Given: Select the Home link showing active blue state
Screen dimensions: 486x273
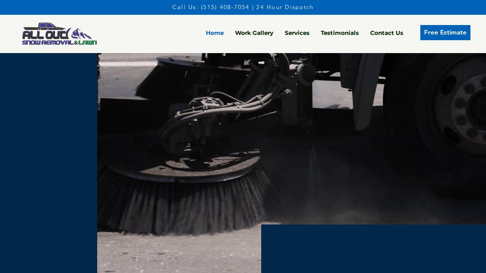Looking at the screenshot, I should [x=215, y=33].
